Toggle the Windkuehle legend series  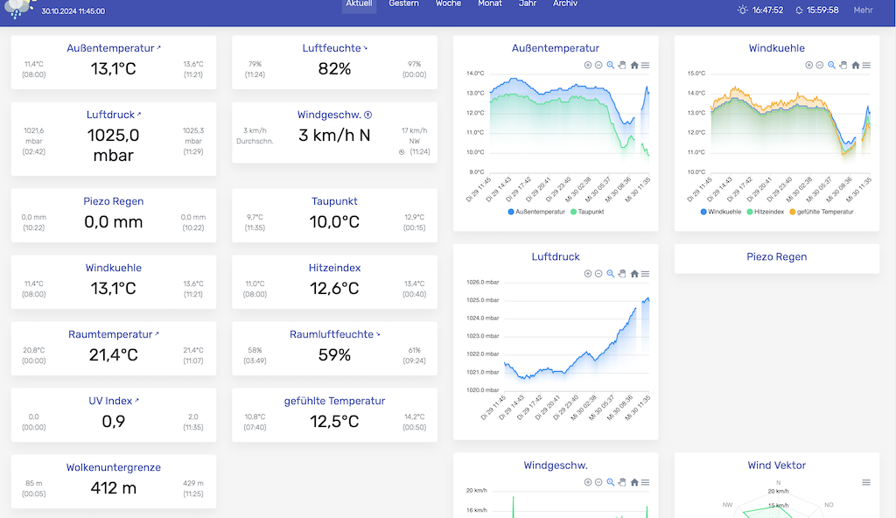pos(721,212)
